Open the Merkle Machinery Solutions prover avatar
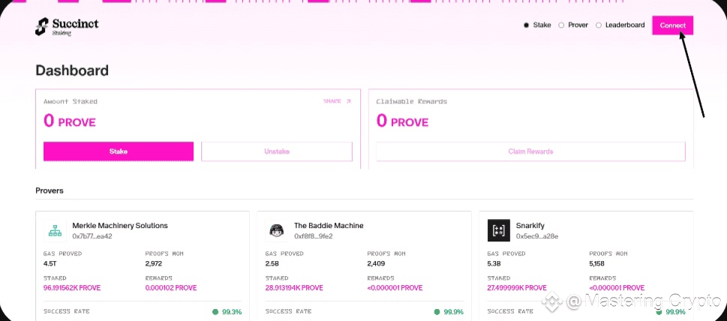The width and height of the screenshot is (727, 321). (56, 230)
